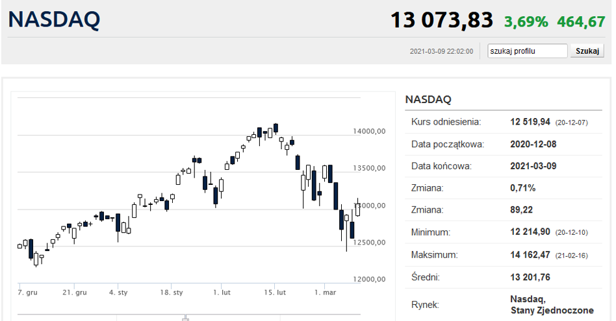
Task: Click the Maksimum label
Action: pyautogui.click(x=435, y=255)
